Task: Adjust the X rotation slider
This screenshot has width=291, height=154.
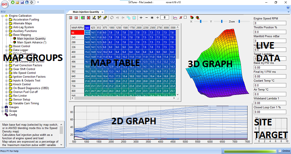Action: pyautogui.click(x=201, y=21)
